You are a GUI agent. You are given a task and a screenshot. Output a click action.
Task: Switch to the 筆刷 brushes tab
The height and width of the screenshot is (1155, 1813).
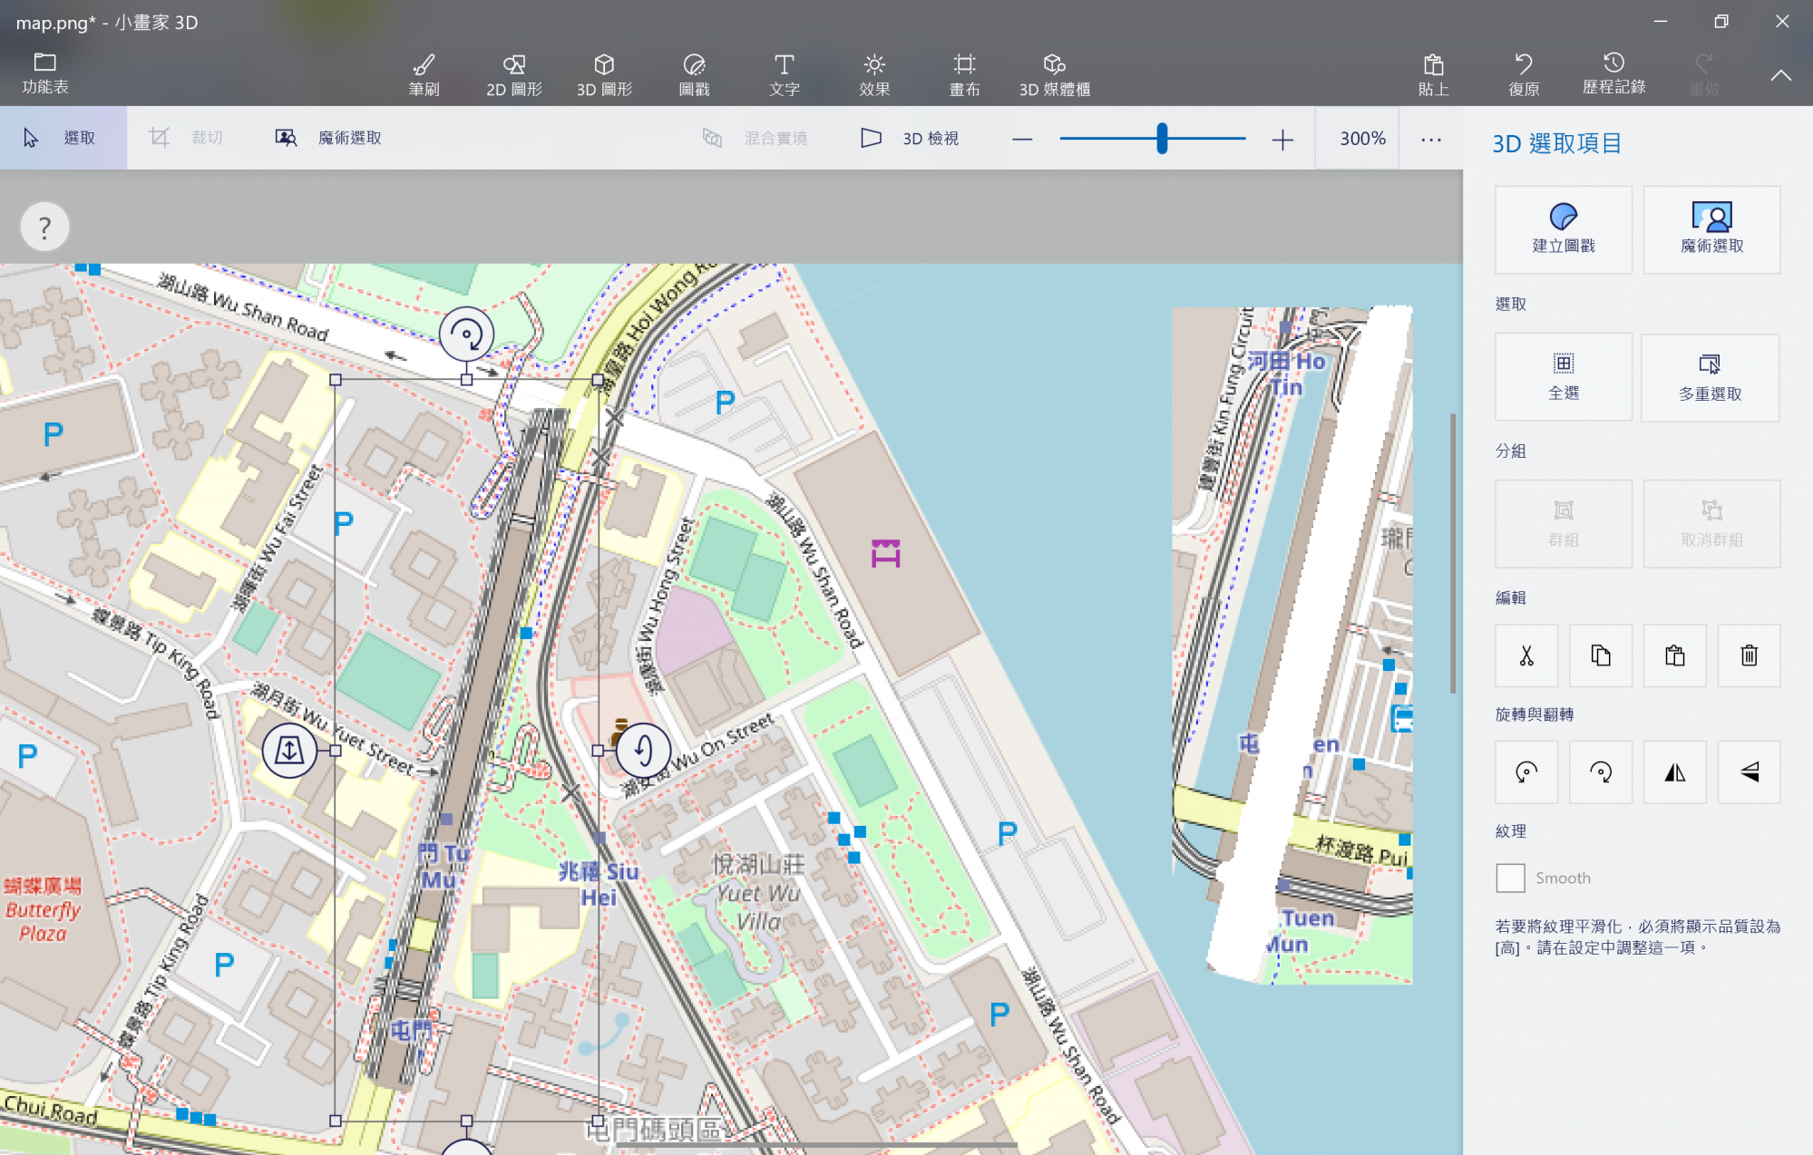pyautogui.click(x=424, y=74)
